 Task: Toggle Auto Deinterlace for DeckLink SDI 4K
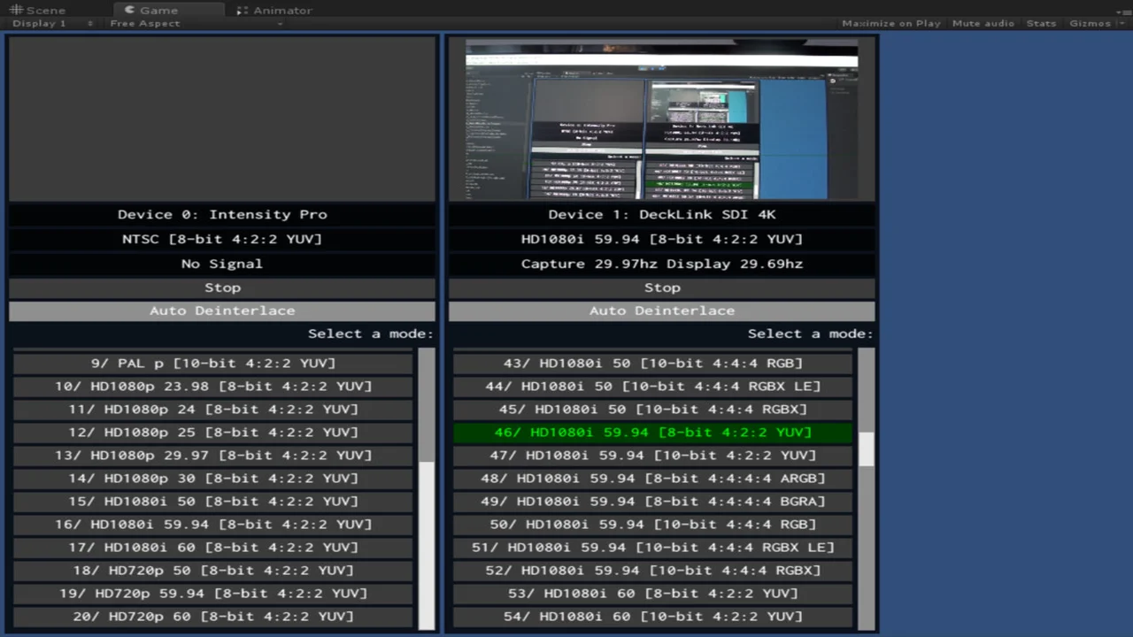click(x=662, y=311)
